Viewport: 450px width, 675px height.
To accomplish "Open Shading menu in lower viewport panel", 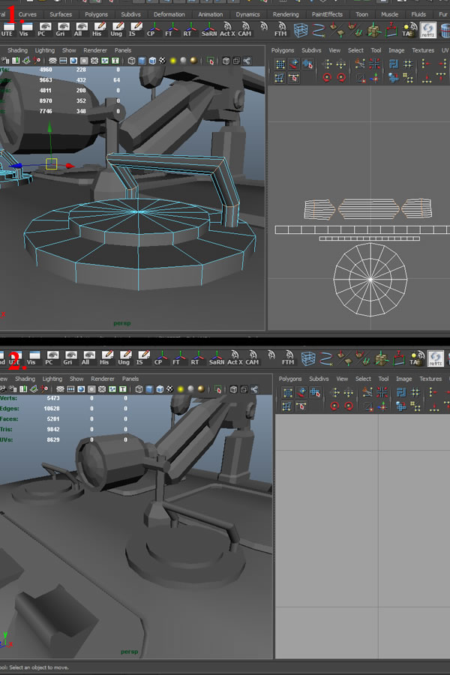I will click(25, 379).
